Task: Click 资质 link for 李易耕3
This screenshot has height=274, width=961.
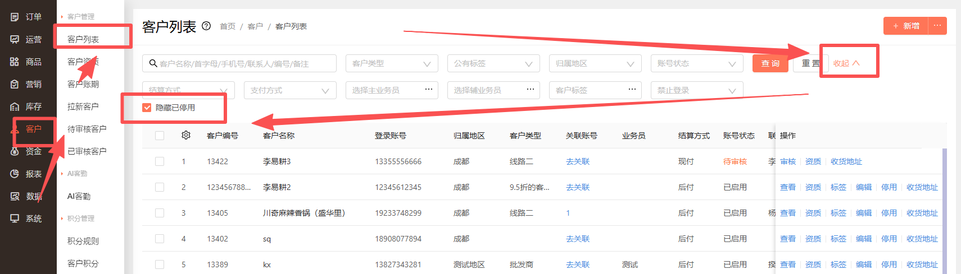Action: (x=813, y=161)
